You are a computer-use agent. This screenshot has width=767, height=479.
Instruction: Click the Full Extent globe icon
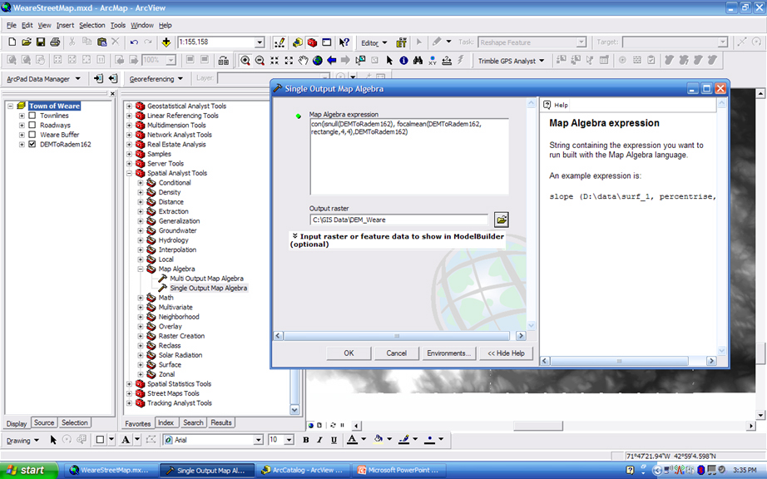click(x=318, y=61)
